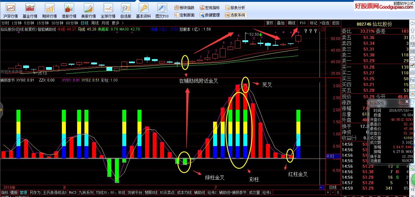The width and height of the screenshot is (415, 197).
Task: Open 基金行情 fund quotes
Action: pos(30,11)
